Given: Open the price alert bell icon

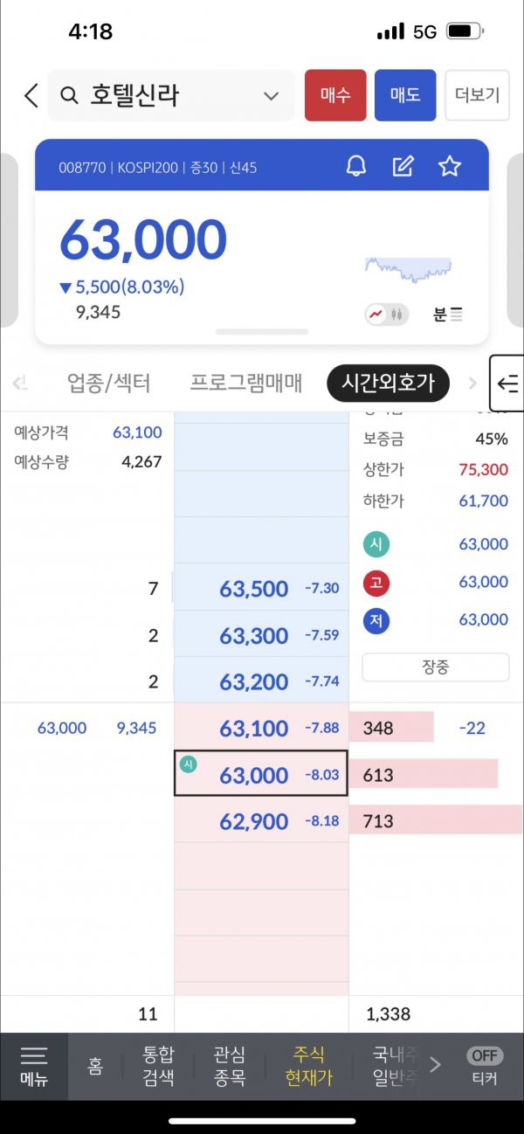Looking at the screenshot, I should (x=356, y=166).
